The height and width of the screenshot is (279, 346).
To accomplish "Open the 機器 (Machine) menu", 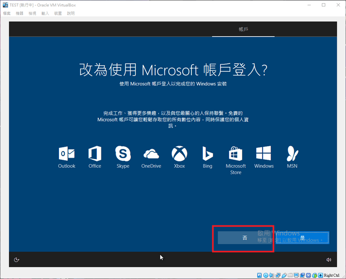I will (x=19, y=13).
